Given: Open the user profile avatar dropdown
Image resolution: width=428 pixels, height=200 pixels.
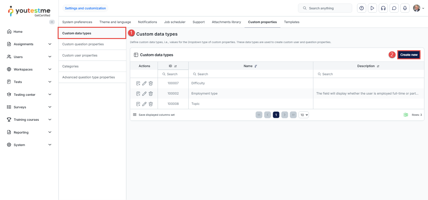Looking at the screenshot, I should (418, 8).
